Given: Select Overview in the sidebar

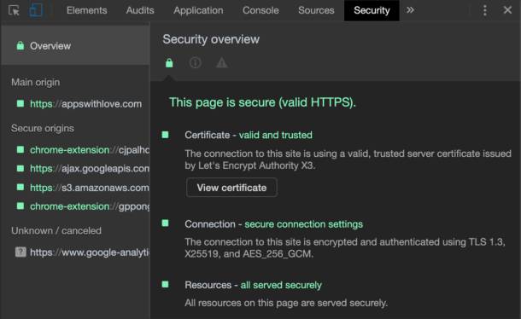Looking at the screenshot, I should coord(75,46).
